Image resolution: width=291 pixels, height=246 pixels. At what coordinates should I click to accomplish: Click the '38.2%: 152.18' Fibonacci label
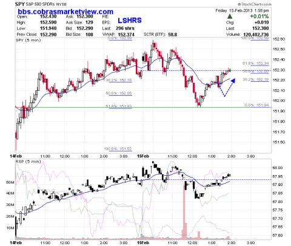point(119,80)
